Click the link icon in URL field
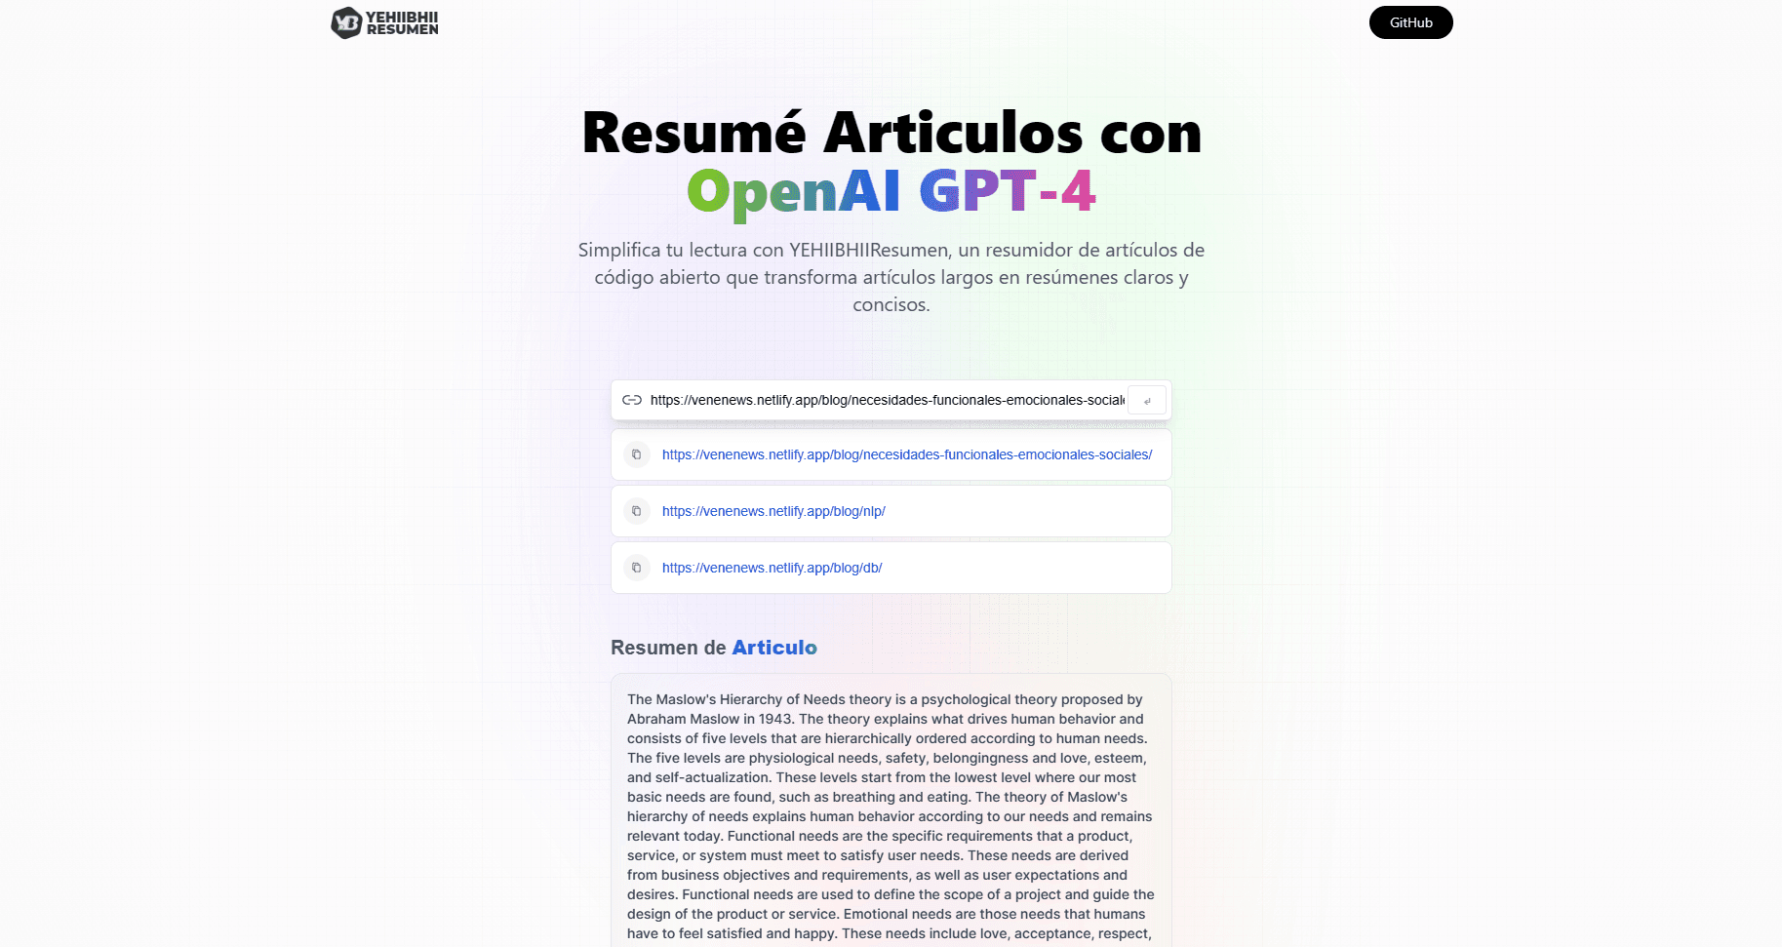 point(632,400)
